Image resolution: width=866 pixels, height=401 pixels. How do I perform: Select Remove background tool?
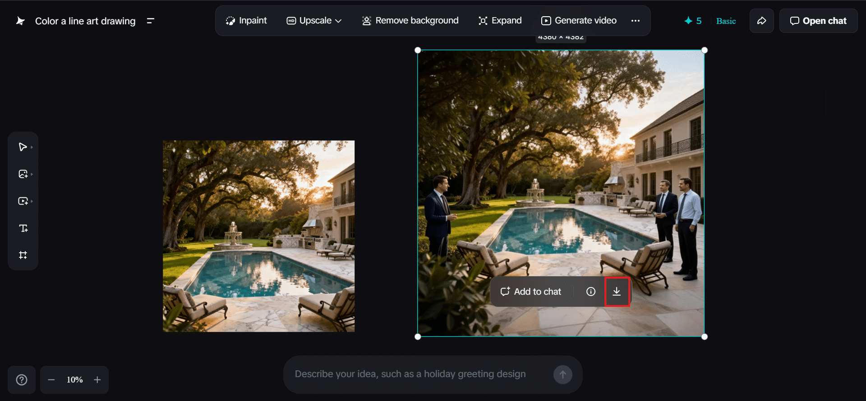pos(410,21)
